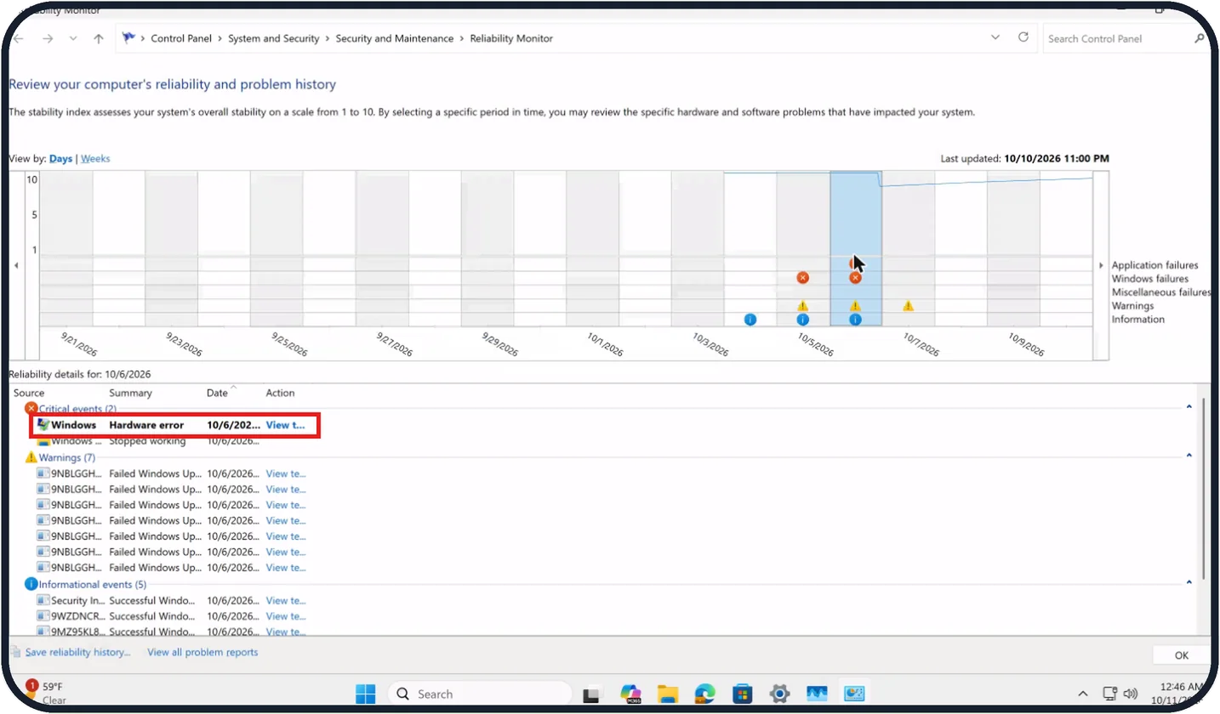The image size is (1220, 714).
Task: Open the address bar history dropdown
Action: pyautogui.click(x=995, y=38)
